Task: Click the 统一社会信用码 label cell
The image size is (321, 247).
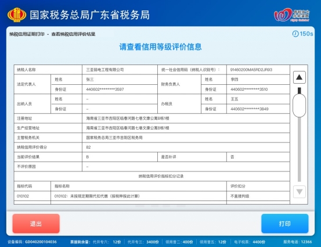Action: (x=192, y=70)
